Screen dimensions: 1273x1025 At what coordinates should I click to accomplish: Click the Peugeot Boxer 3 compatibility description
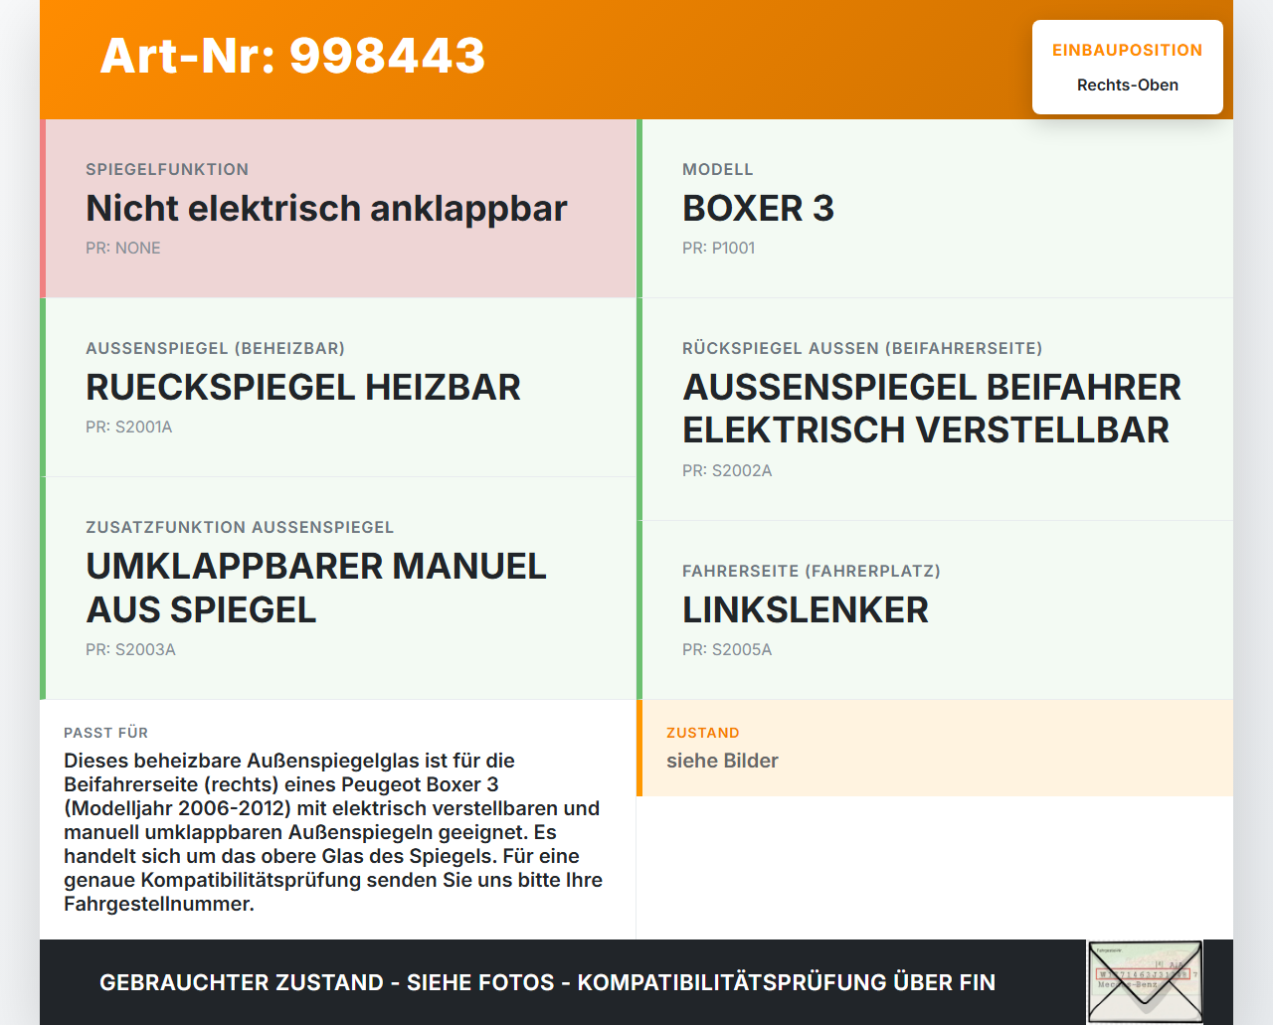[x=333, y=832]
